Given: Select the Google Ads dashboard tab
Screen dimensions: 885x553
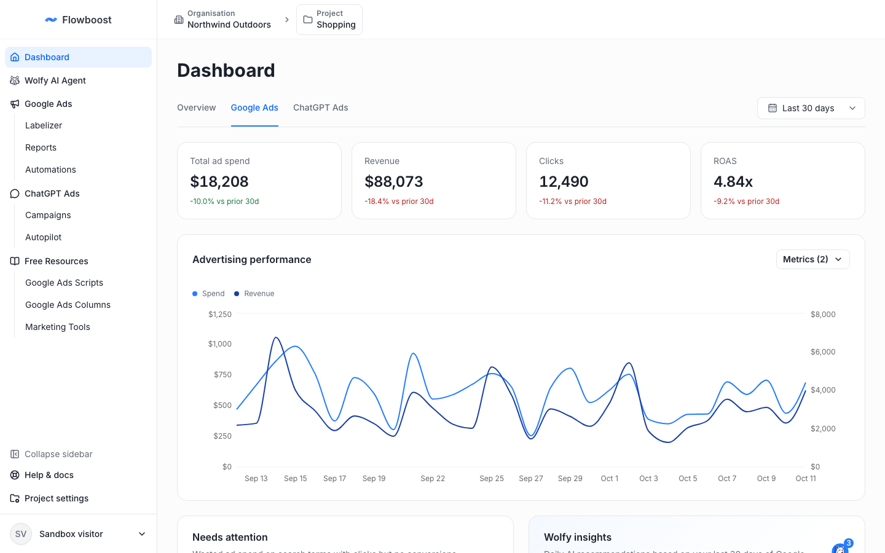Looking at the screenshot, I should [254, 108].
